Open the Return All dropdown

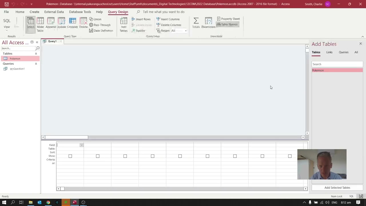click(186, 31)
